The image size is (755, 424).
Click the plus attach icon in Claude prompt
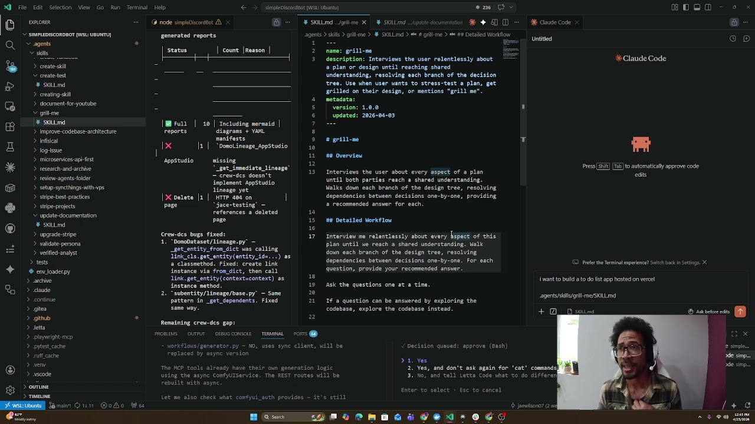tap(541, 312)
